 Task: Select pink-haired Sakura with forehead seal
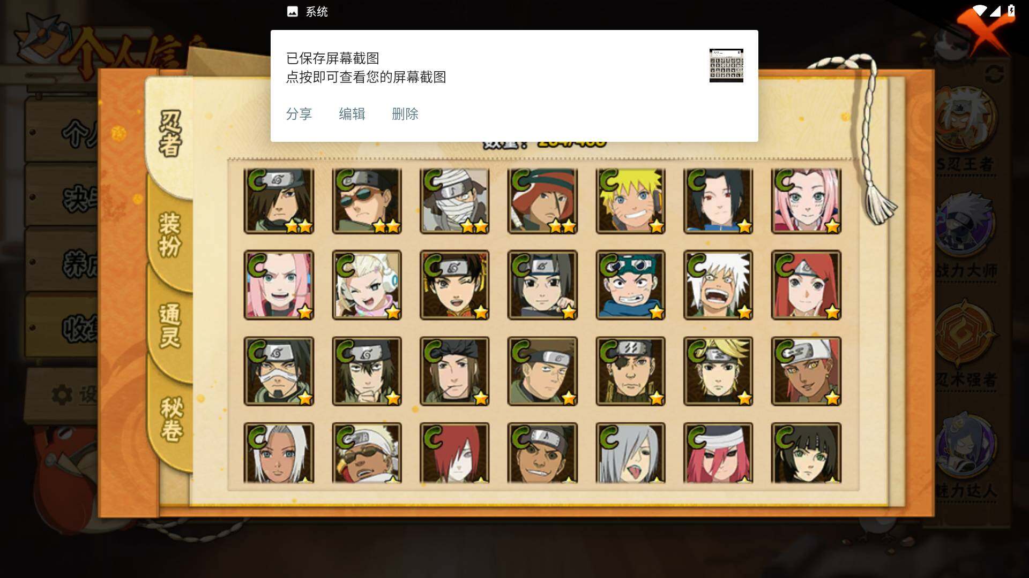(x=806, y=201)
